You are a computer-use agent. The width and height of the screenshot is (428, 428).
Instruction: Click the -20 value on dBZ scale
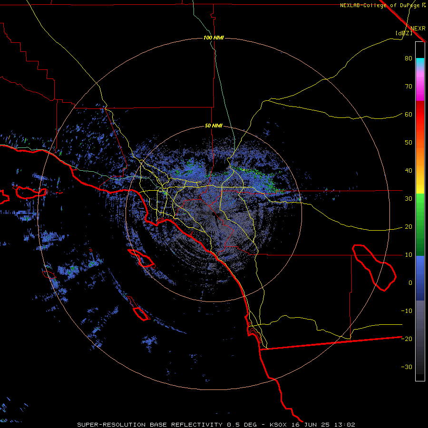pyautogui.click(x=407, y=339)
